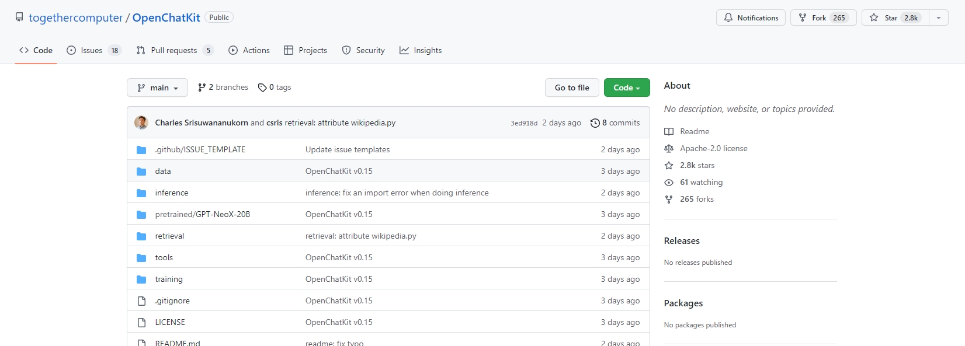The height and width of the screenshot is (346, 965).
Task: Click the license scale icon
Action: click(x=669, y=149)
